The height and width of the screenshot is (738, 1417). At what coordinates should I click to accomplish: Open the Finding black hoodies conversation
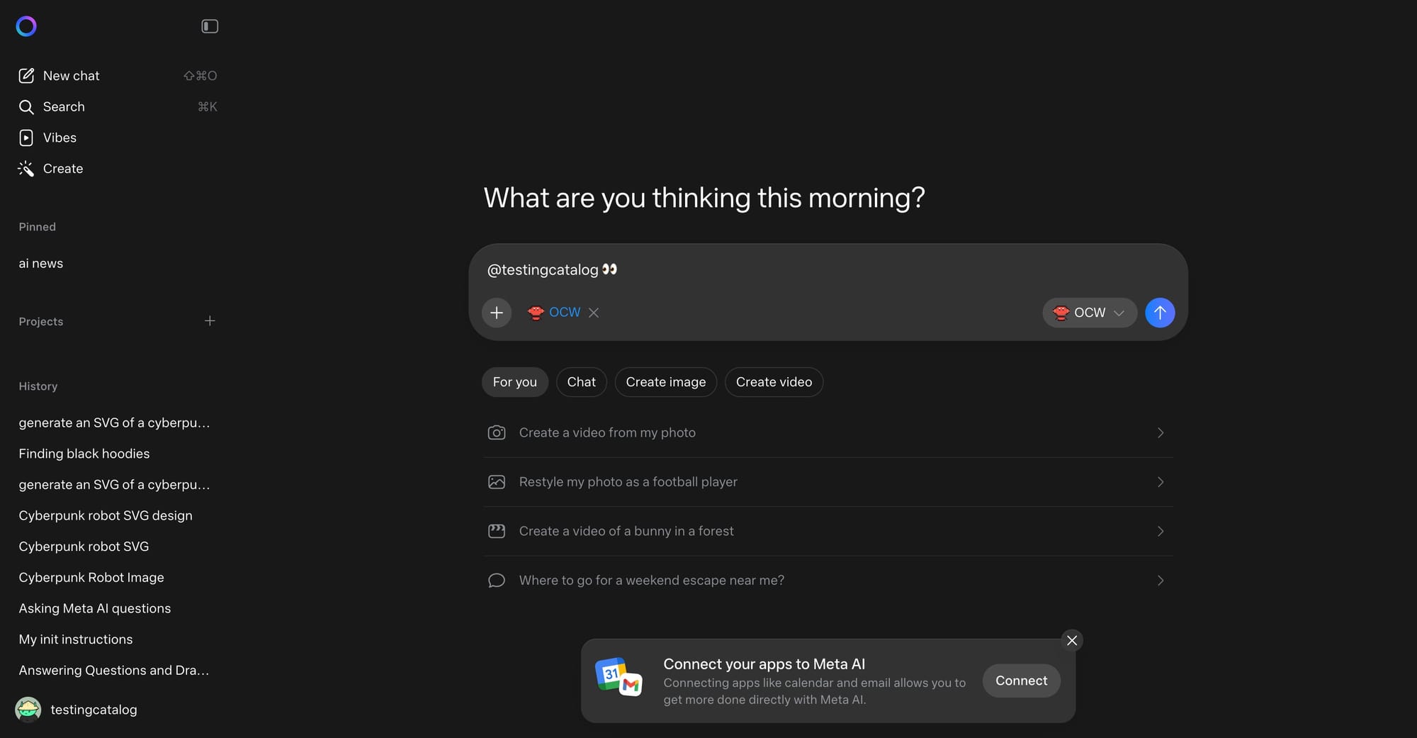click(x=84, y=453)
